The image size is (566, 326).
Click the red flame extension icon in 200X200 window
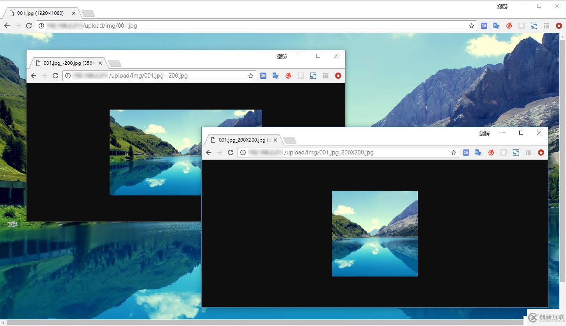point(491,152)
